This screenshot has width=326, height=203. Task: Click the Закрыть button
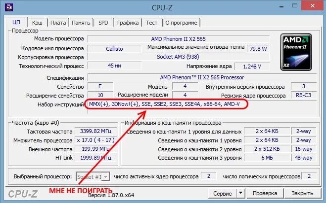pyautogui.click(x=302, y=193)
